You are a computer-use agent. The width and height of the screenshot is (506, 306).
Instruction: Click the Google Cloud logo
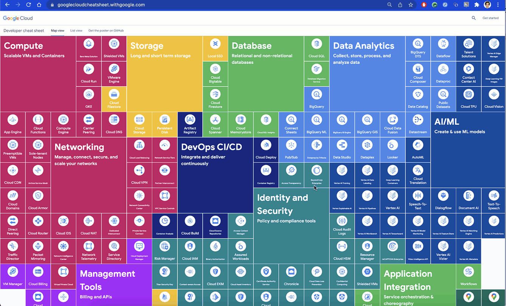tap(18, 18)
